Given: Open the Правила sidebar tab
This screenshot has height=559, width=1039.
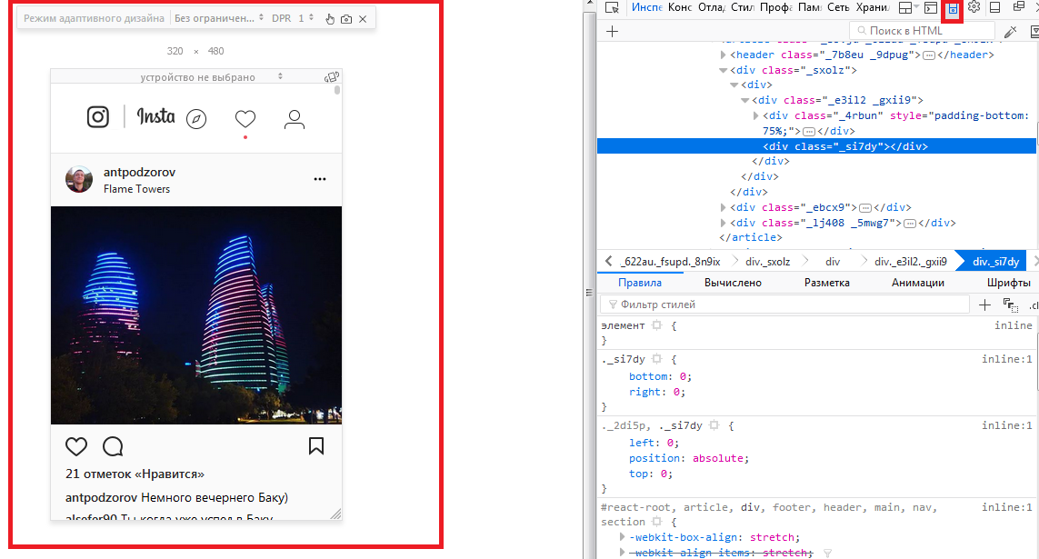Looking at the screenshot, I should [x=639, y=283].
